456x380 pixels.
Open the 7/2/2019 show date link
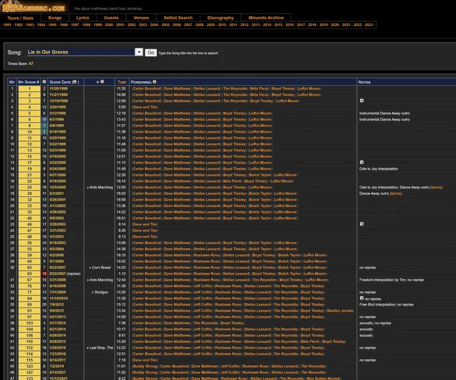(x=56, y=366)
